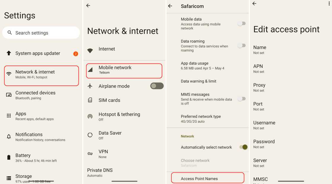Click the Search settings field
This screenshot has width=332, height=184.
pos(41,33)
